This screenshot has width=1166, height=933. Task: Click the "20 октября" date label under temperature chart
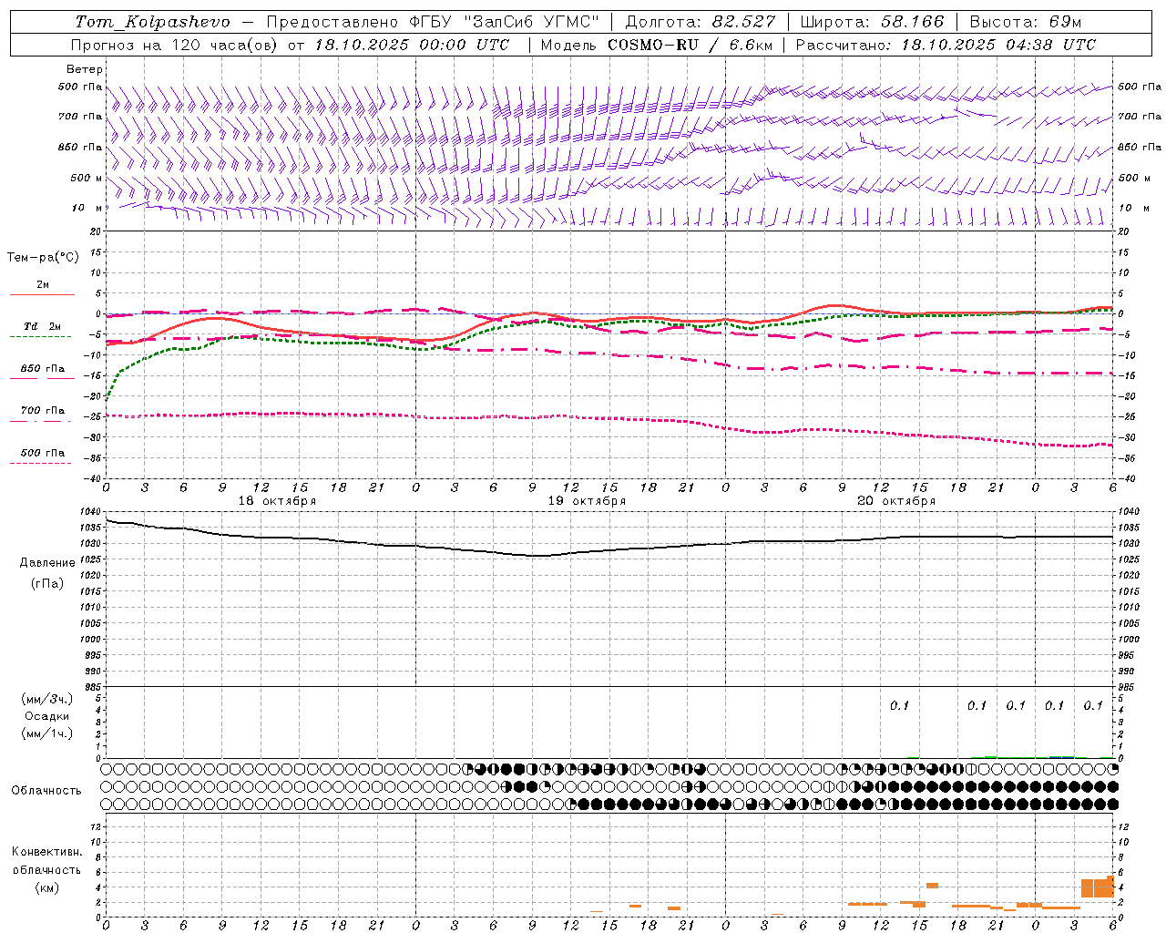pos(896,501)
